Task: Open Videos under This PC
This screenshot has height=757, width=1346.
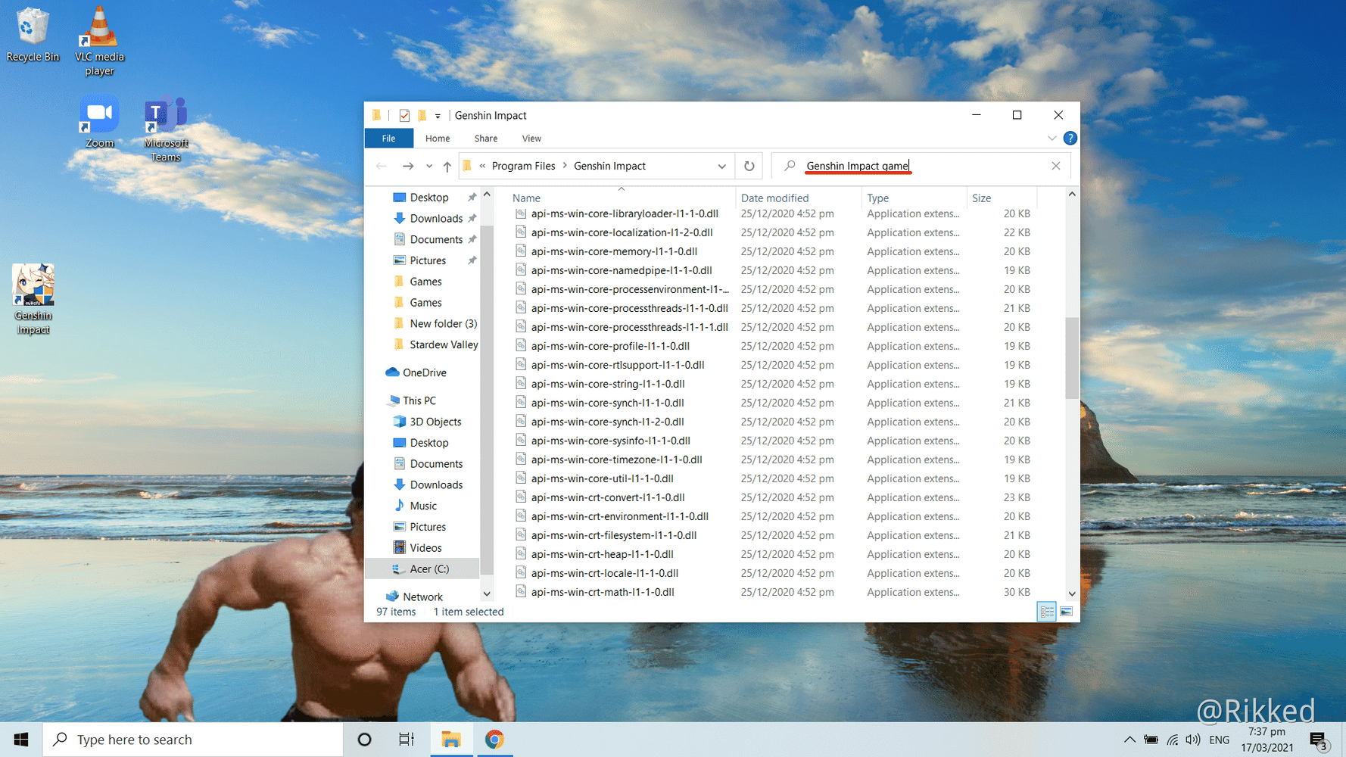Action: (x=425, y=548)
